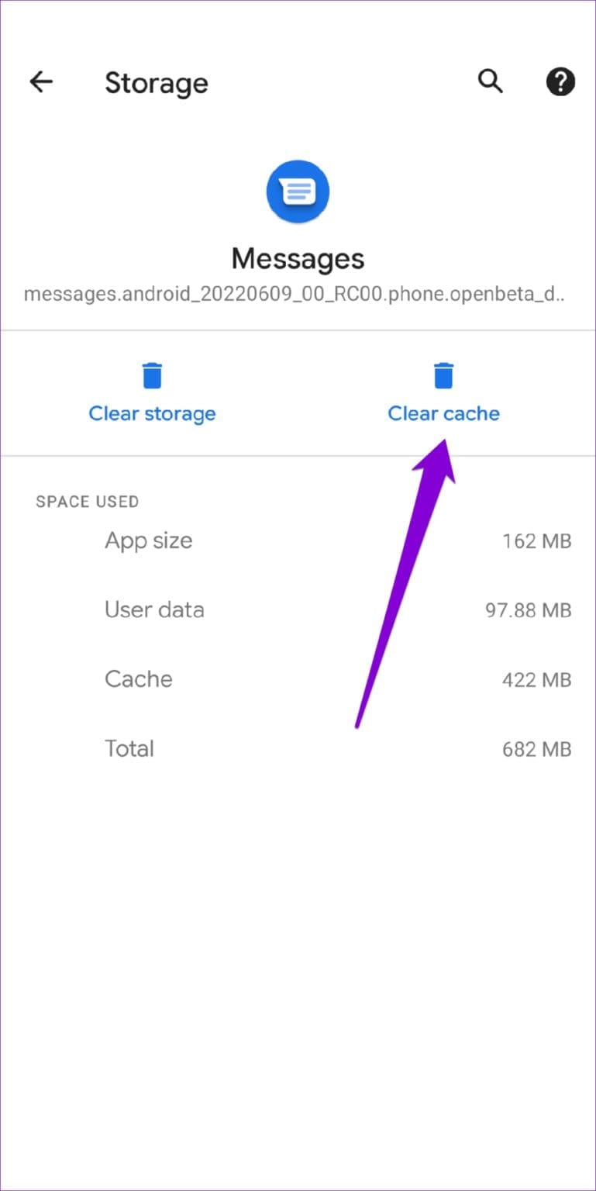Tap the trash icon above Clear storage
The height and width of the screenshot is (1191, 596).
pos(152,375)
